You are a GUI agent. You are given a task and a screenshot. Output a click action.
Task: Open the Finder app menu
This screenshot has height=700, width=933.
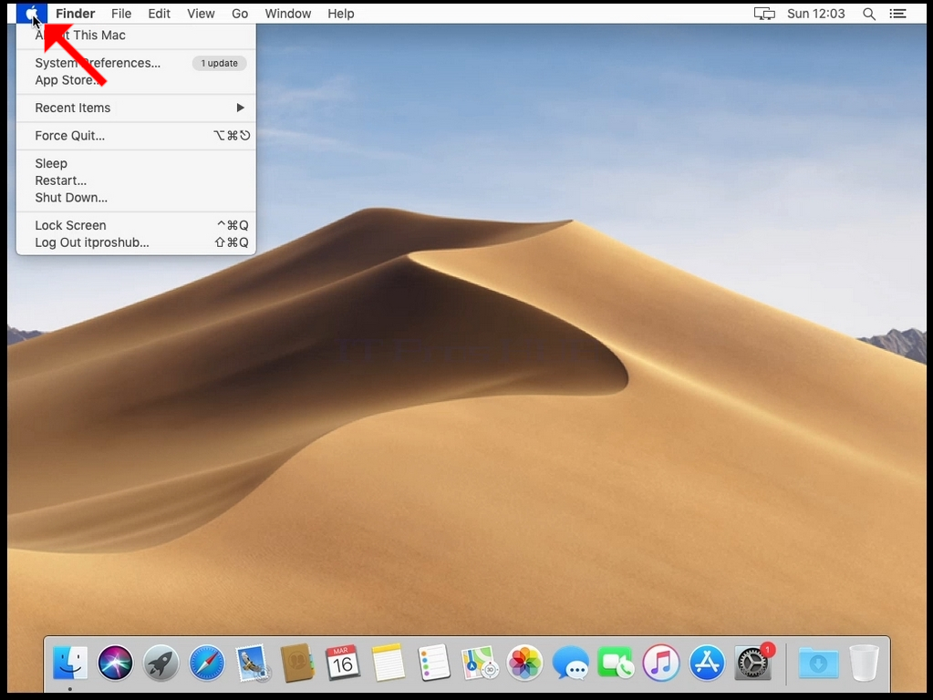(76, 14)
